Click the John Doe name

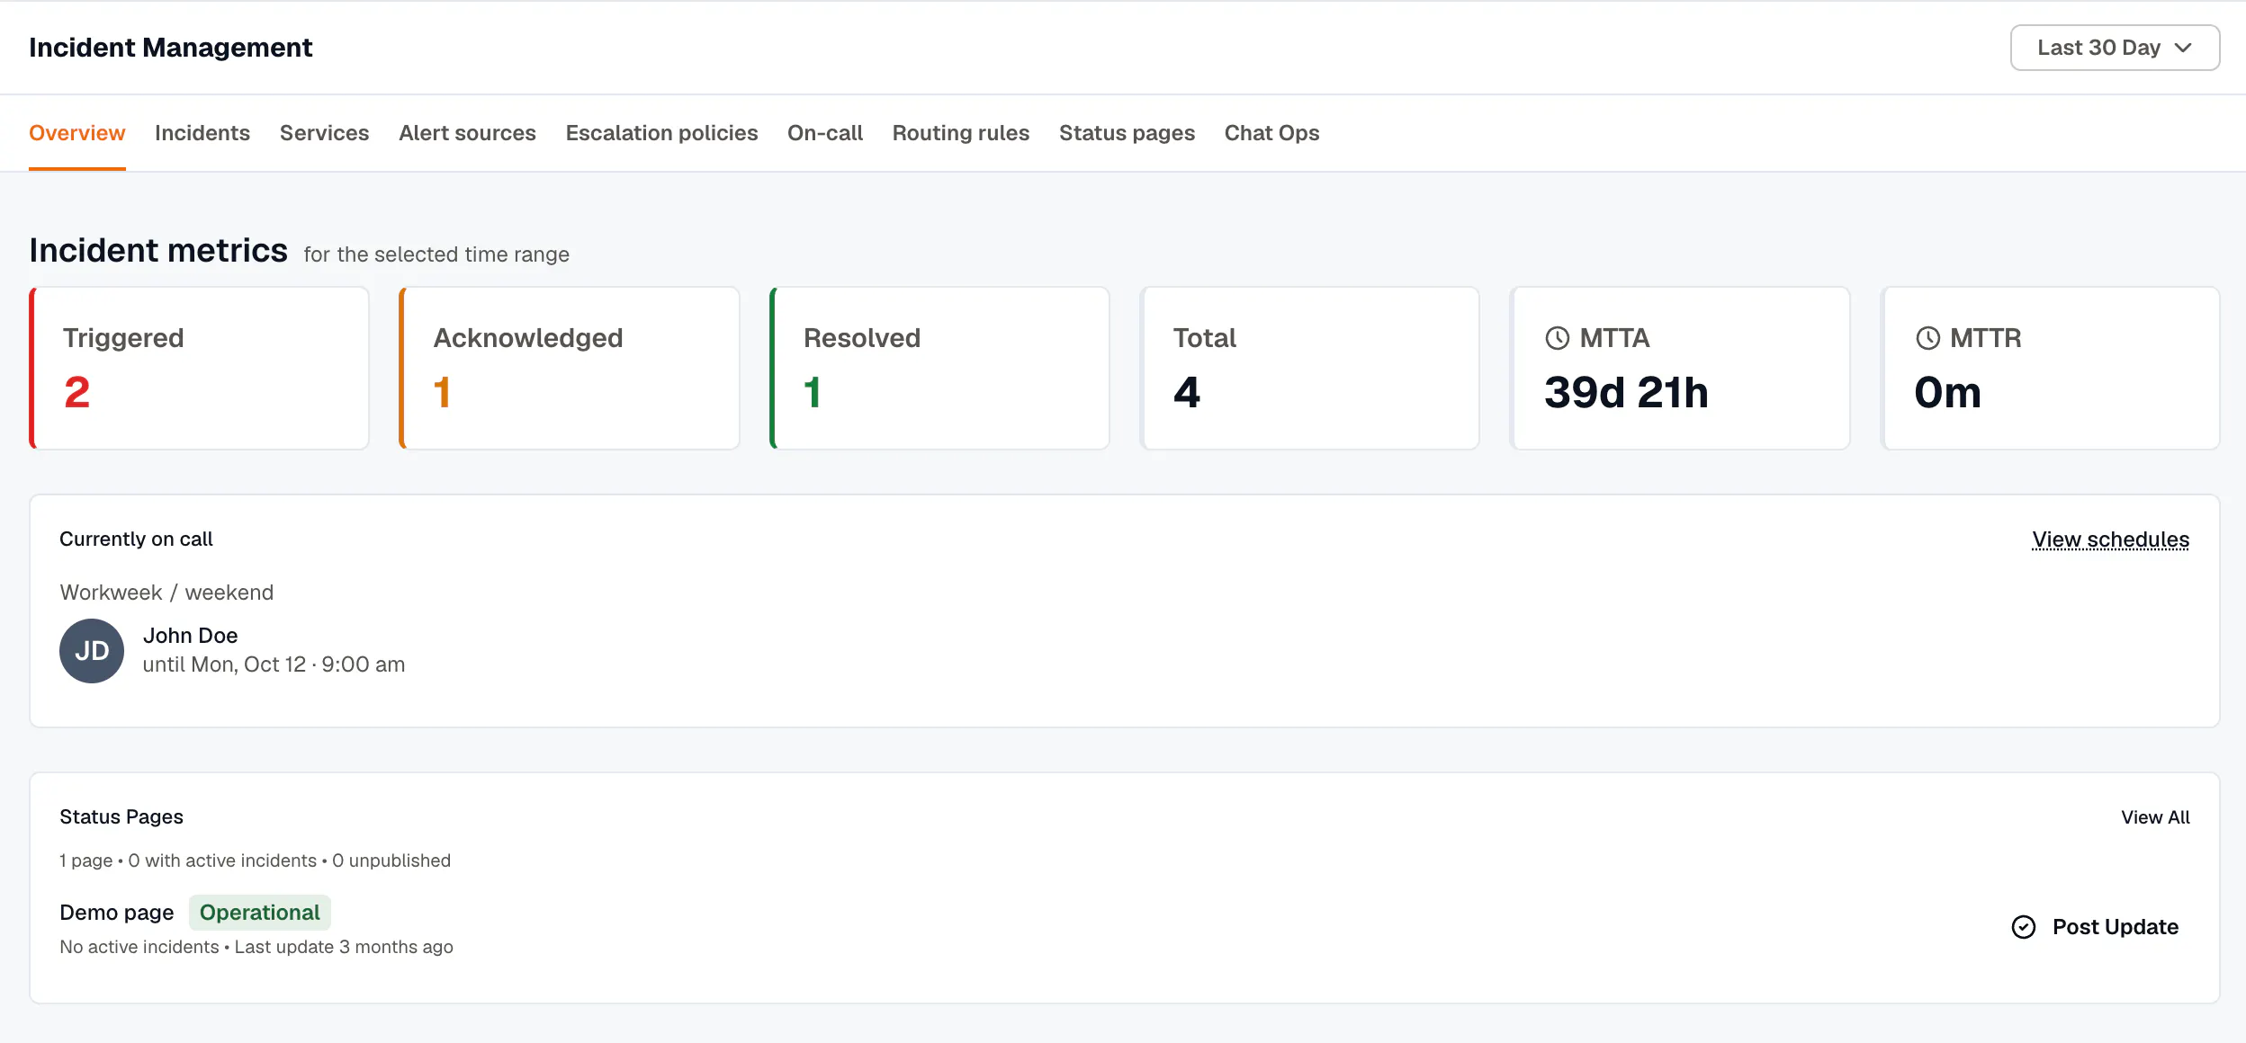point(190,636)
